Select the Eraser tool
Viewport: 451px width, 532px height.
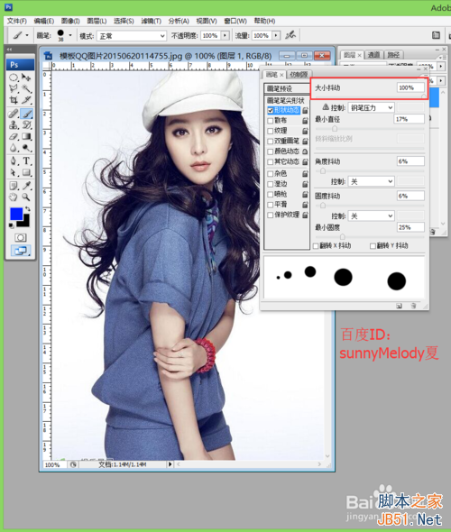tap(14, 137)
